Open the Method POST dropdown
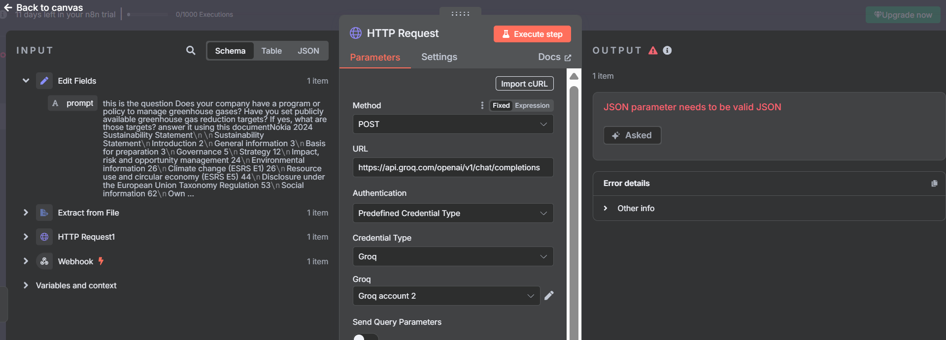Screen dimensions: 946x340 coord(452,124)
